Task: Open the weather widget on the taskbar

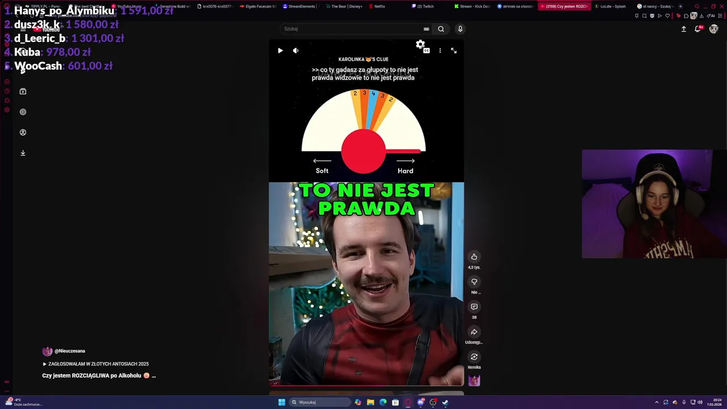Action: 24,402
